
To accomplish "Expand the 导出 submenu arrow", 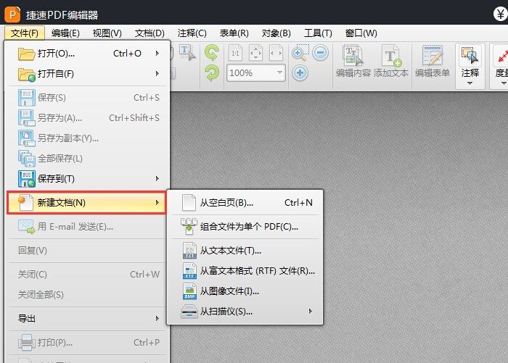I will click(157, 318).
